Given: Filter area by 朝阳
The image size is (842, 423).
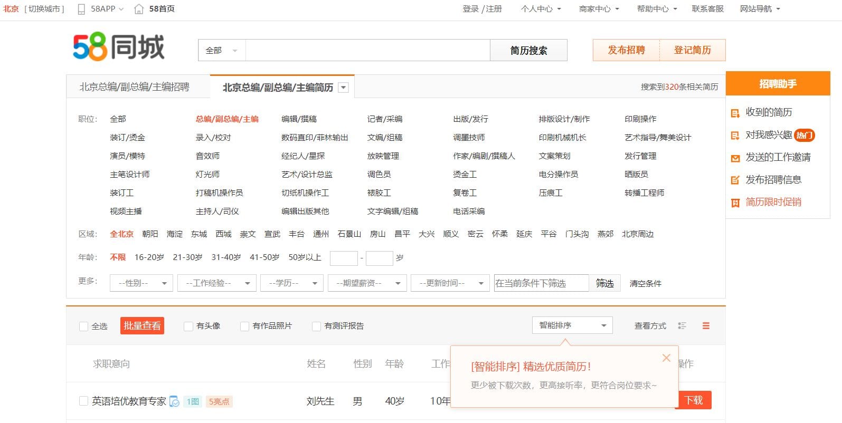Looking at the screenshot, I should [150, 234].
